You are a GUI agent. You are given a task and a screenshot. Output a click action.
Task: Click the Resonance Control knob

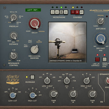pyautogui.click(x=14, y=56)
